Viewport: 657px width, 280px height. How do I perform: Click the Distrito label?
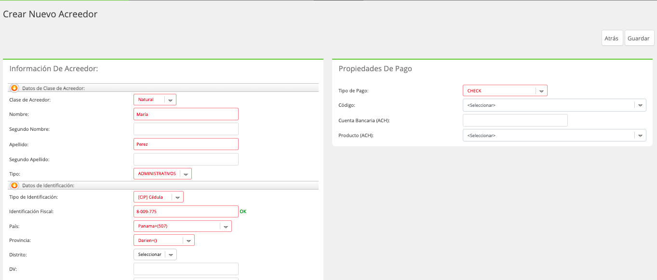coord(18,255)
